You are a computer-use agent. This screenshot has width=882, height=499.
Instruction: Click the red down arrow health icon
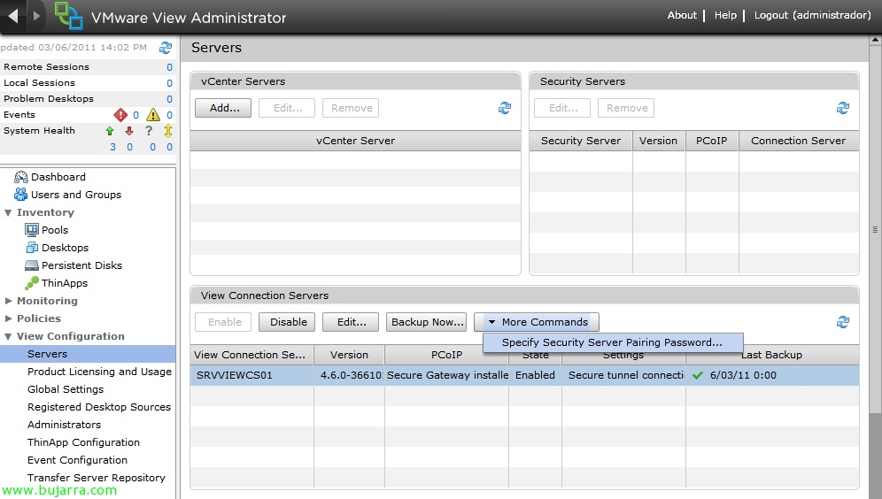pyautogui.click(x=129, y=131)
